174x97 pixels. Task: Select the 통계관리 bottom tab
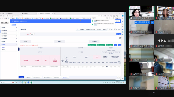click(65, 77)
